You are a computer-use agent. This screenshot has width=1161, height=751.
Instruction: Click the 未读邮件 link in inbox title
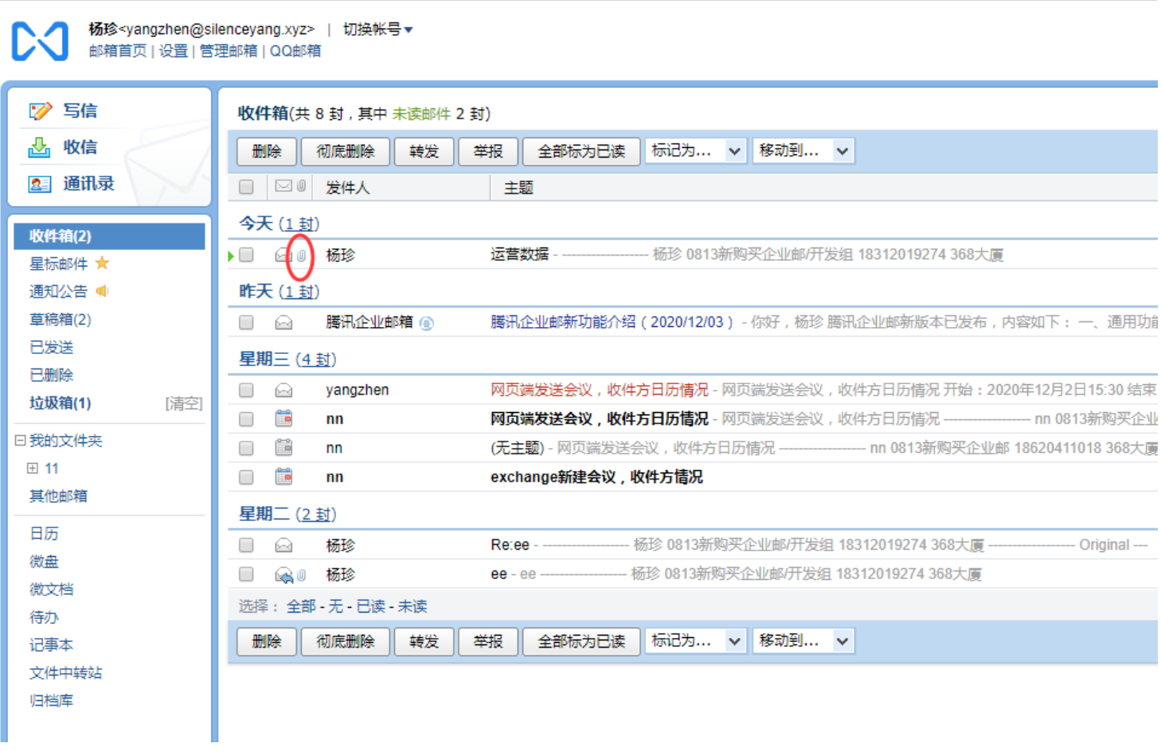coord(421,114)
